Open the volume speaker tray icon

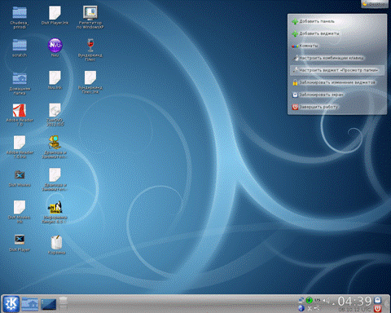point(327,301)
